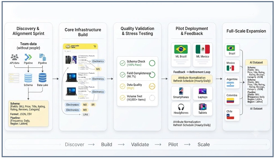Click the yellow Attribute Normalization box
275x158 pixels.
[x=192, y=79]
